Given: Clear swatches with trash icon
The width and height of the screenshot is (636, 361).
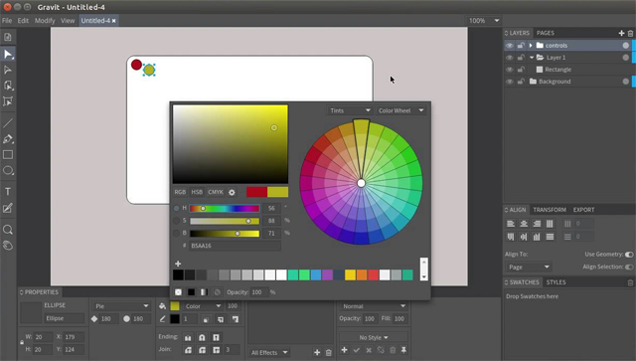Looking at the screenshot, I should [630, 282].
